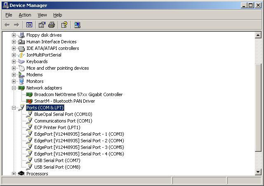Expand the IonMultiPortSerial node

(x=14, y=55)
